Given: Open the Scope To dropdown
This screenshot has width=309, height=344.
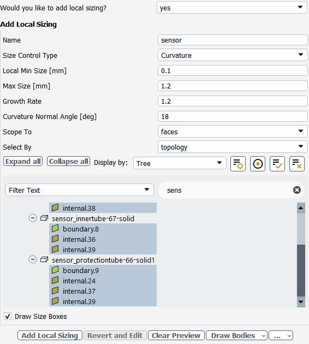Looking at the screenshot, I should point(233,132).
